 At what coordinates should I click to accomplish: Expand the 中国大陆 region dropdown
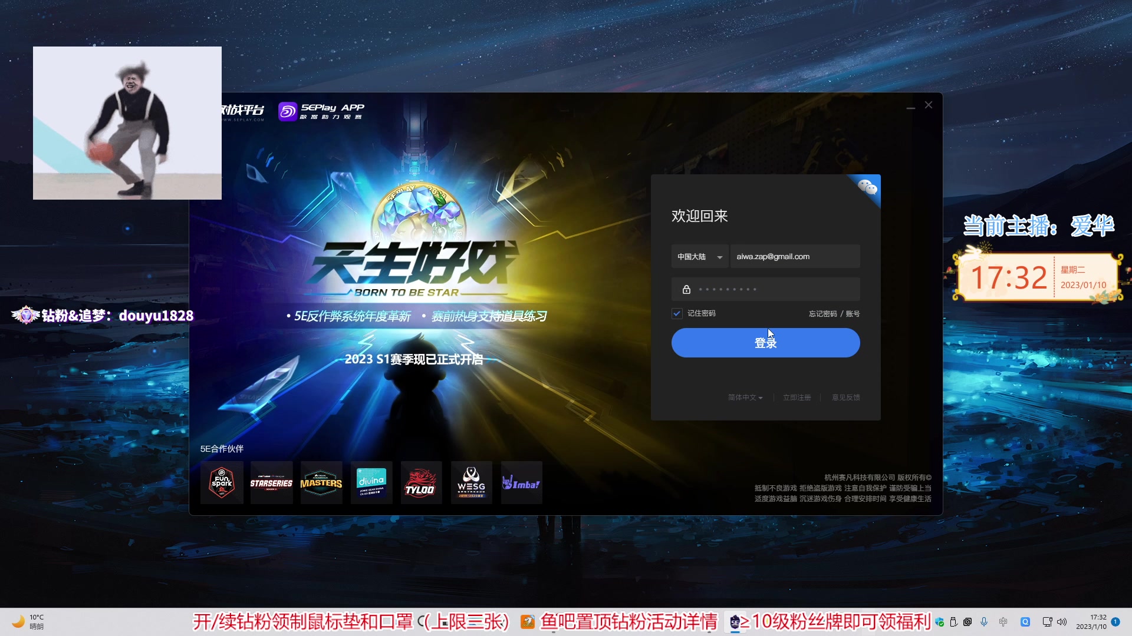pos(700,257)
